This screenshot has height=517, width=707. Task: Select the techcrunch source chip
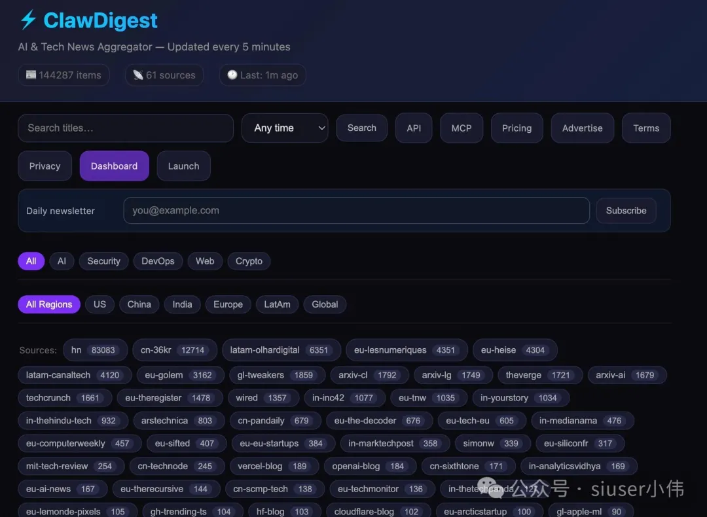(x=65, y=398)
